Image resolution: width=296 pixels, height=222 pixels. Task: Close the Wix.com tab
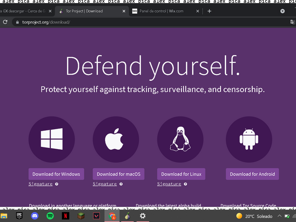pyautogui.click(x=198, y=11)
